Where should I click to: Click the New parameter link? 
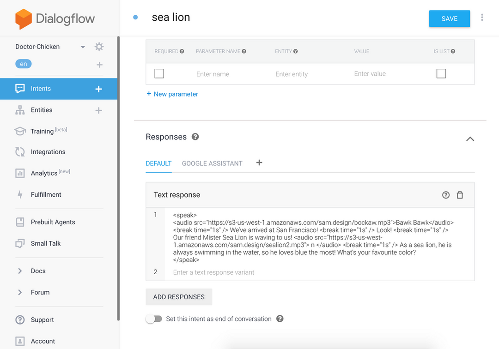click(x=172, y=94)
